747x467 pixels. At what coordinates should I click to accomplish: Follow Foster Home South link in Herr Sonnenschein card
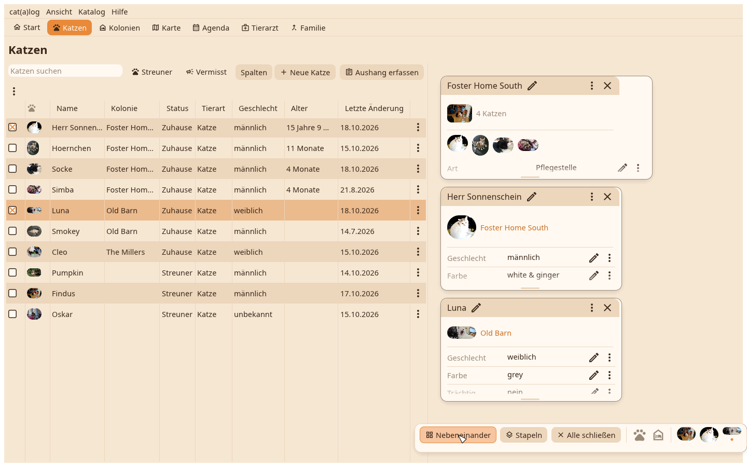click(x=514, y=228)
